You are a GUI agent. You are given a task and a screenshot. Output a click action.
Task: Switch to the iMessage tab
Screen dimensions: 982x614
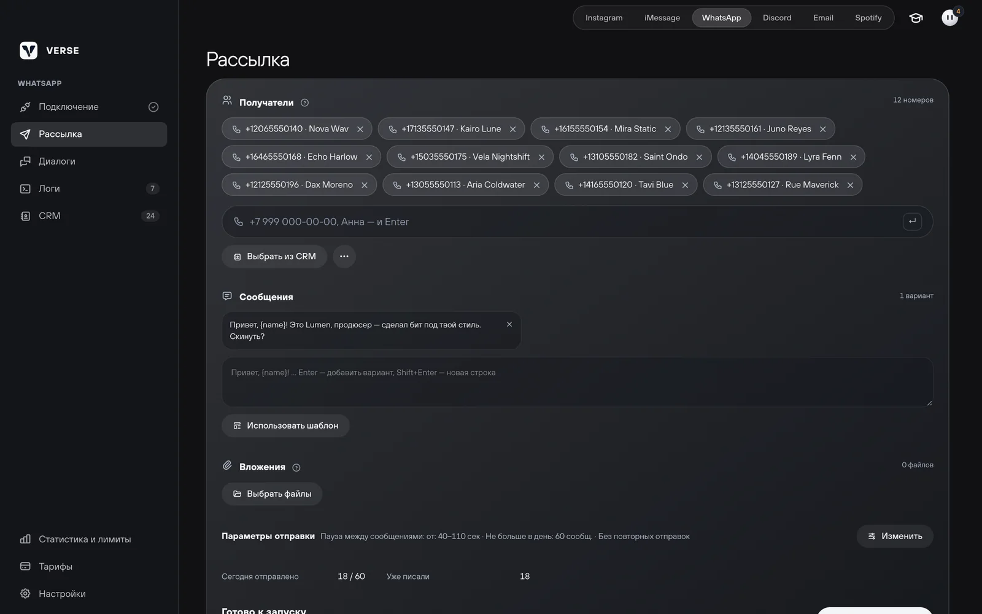click(x=662, y=18)
